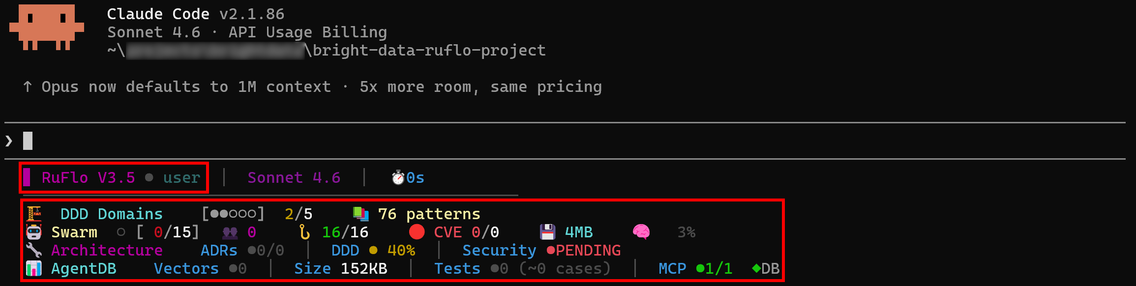The width and height of the screenshot is (1136, 286).
Task: Click the hook icon before 16/16
Action: tap(305, 232)
